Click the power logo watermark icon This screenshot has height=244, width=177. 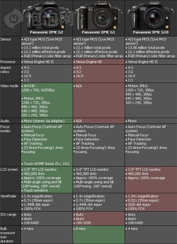[14, 18]
